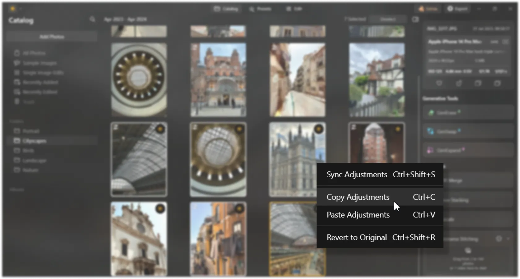Click the share icon in info panel
This screenshot has height=279, width=520.
tap(459, 83)
